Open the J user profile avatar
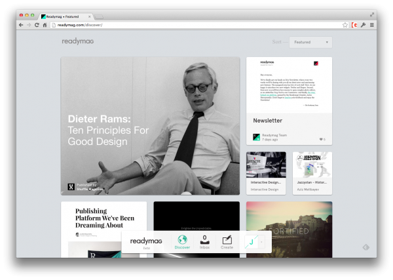The image size is (393, 280). point(251,242)
